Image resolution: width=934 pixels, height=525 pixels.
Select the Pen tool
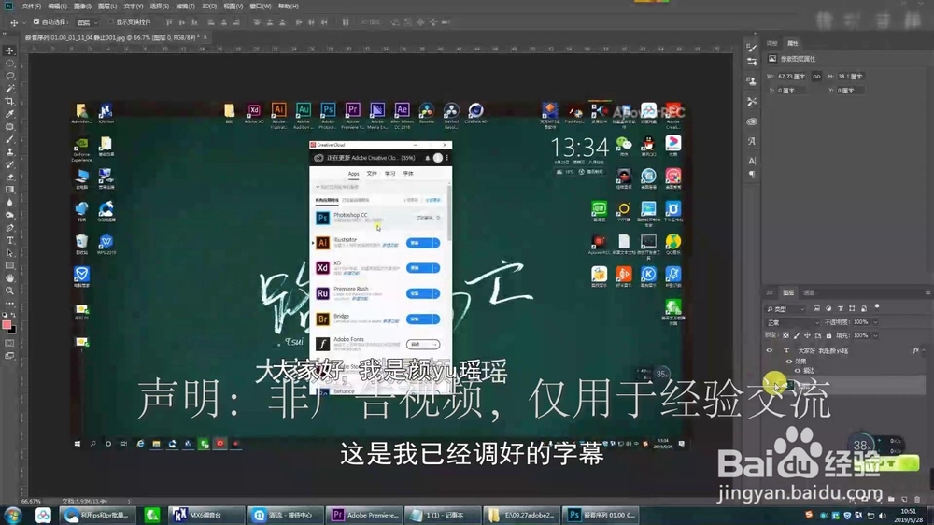(9, 228)
